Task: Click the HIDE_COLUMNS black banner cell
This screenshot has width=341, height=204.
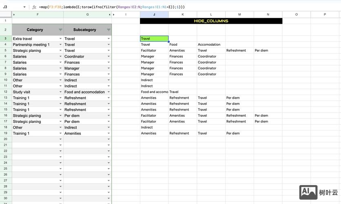Action: click(211, 21)
